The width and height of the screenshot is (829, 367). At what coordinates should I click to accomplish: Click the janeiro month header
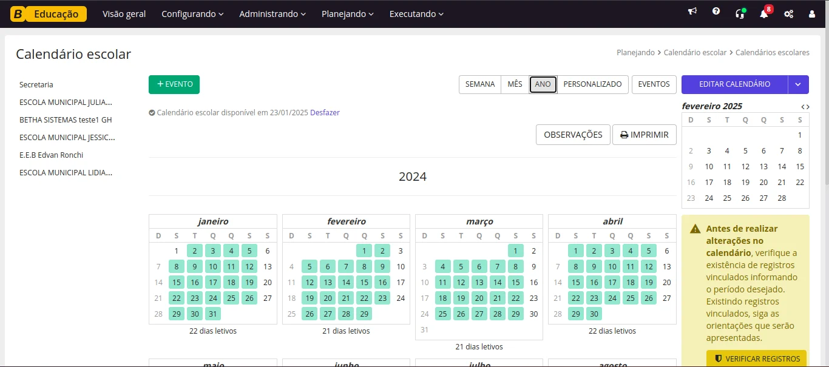pyautogui.click(x=213, y=221)
